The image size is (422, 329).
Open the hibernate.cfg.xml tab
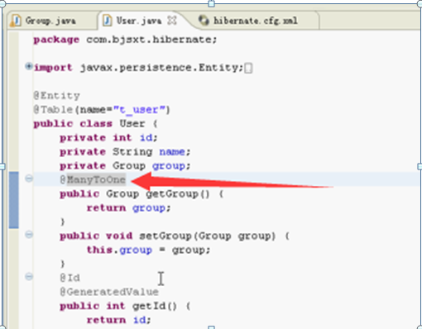click(x=256, y=21)
